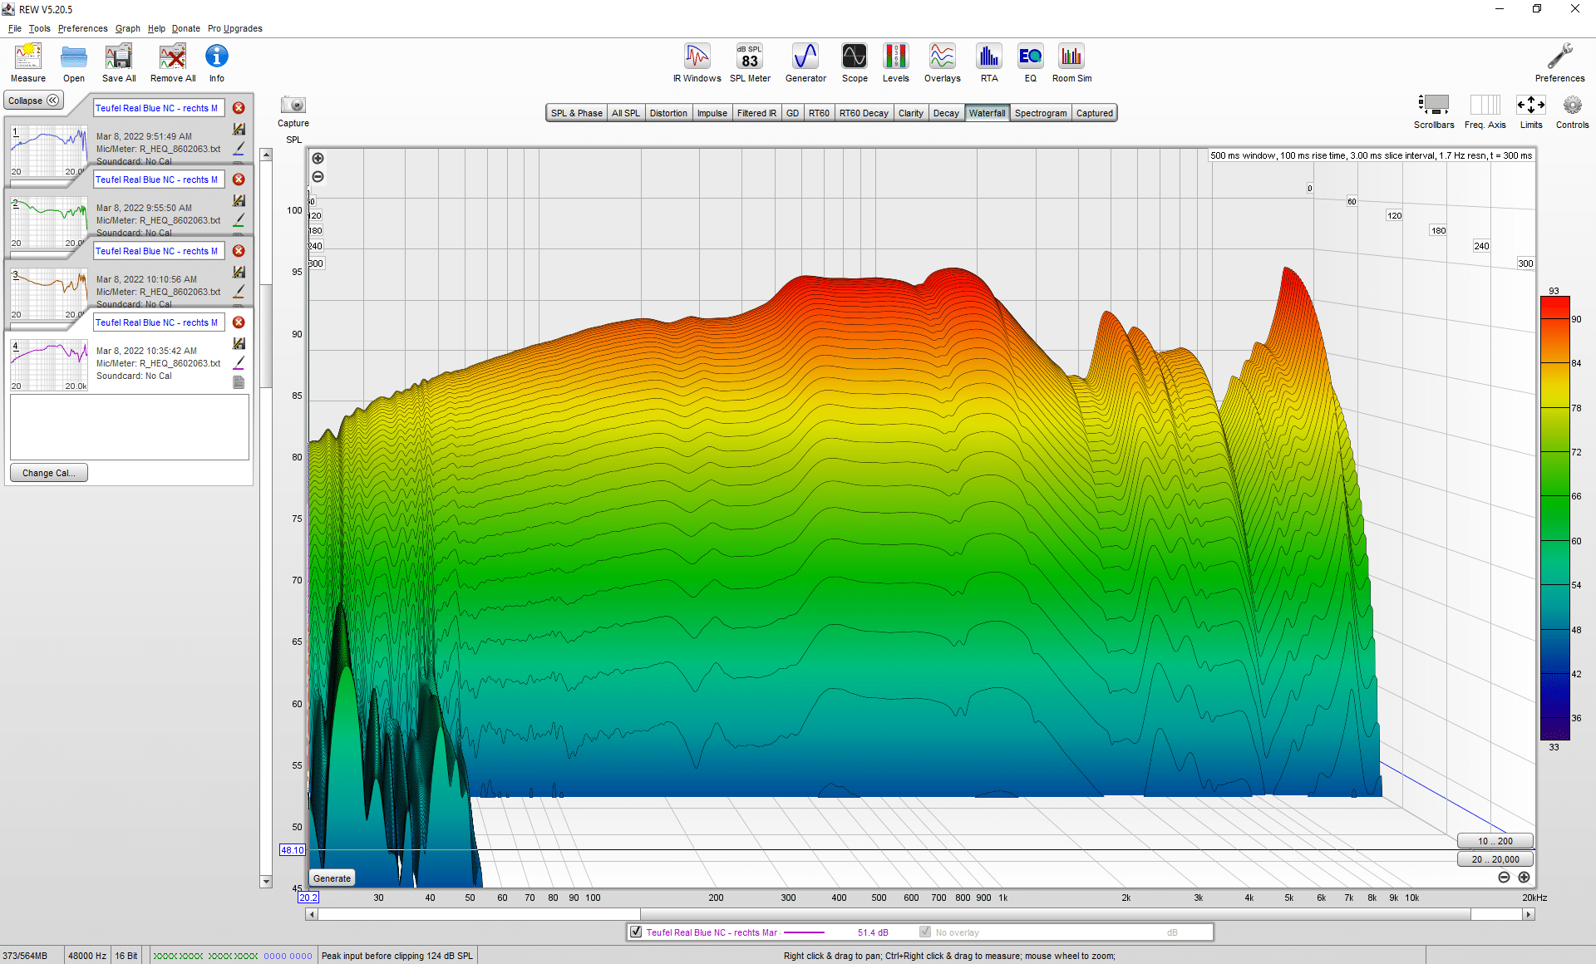Switch to the Clarity tab
1596x964 pixels.
pos(911,113)
